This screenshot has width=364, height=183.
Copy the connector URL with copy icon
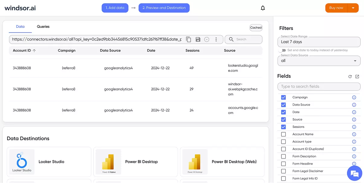pyautogui.click(x=189, y=39)
